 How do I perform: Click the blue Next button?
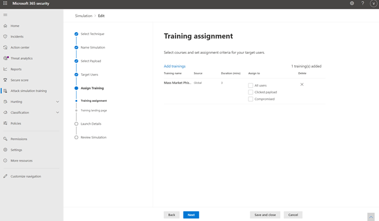191,215
